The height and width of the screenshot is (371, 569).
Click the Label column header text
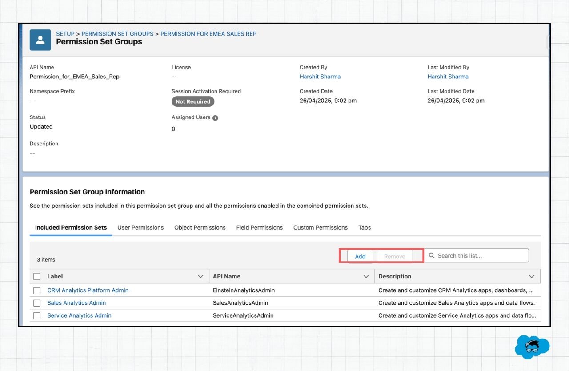point(55,277)
